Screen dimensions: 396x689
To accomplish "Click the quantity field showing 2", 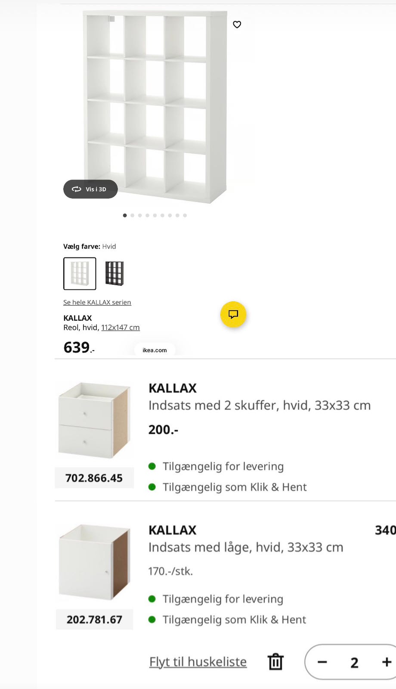I will (x=354, y=662).
